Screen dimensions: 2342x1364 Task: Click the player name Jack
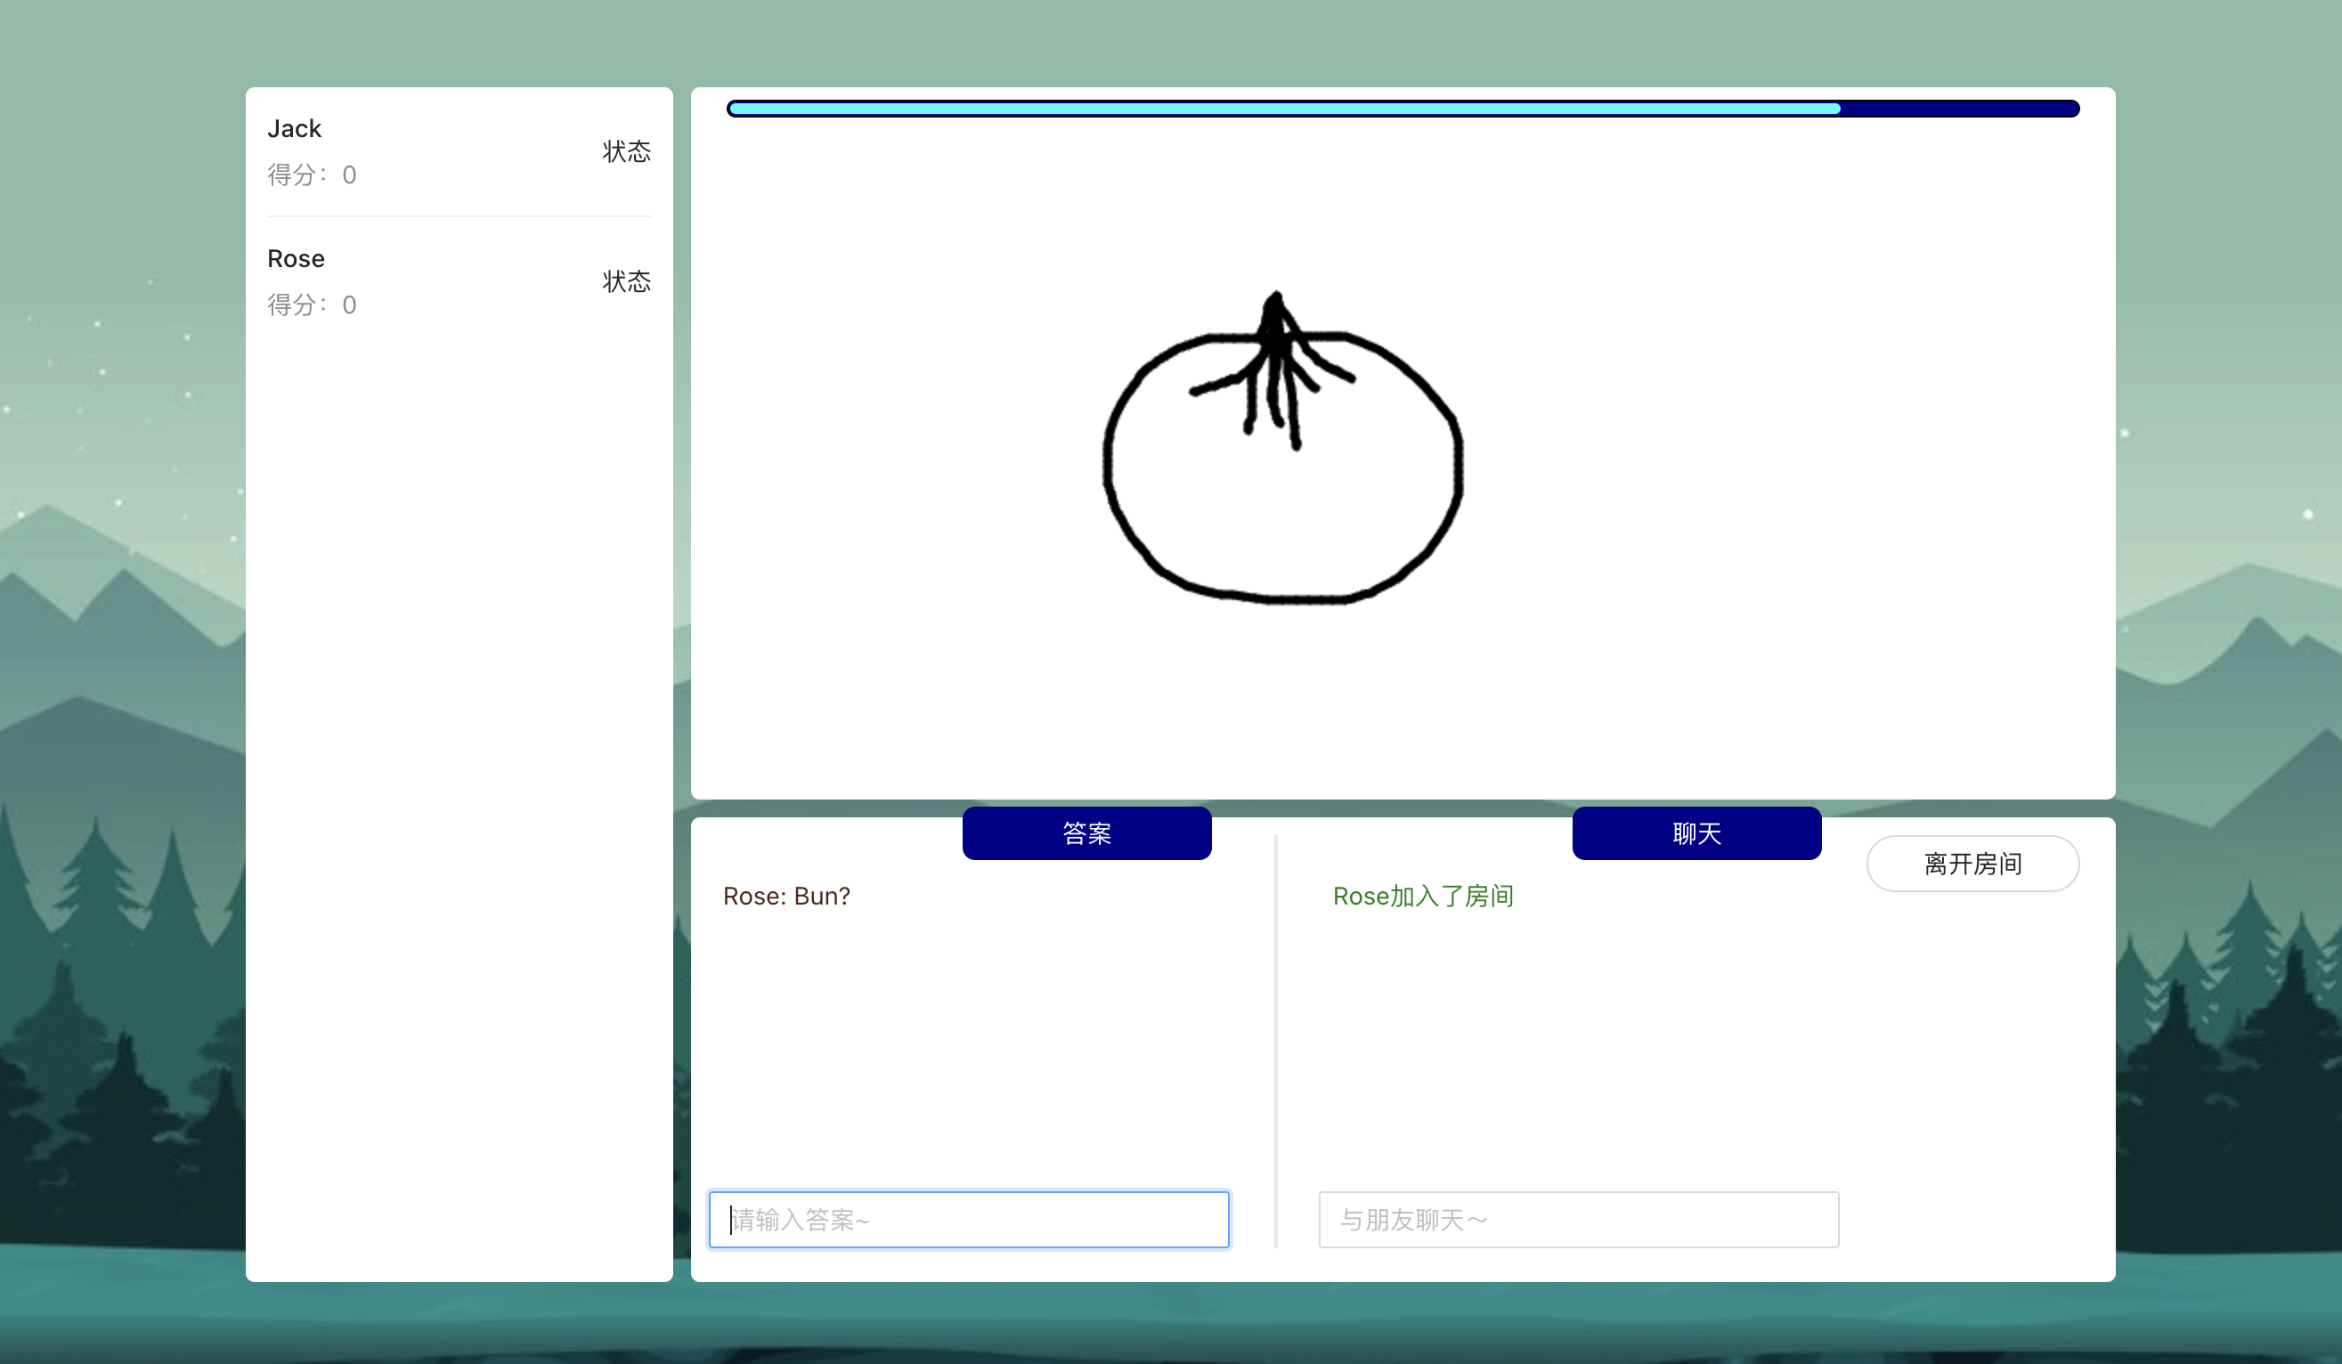coord(294,128)
